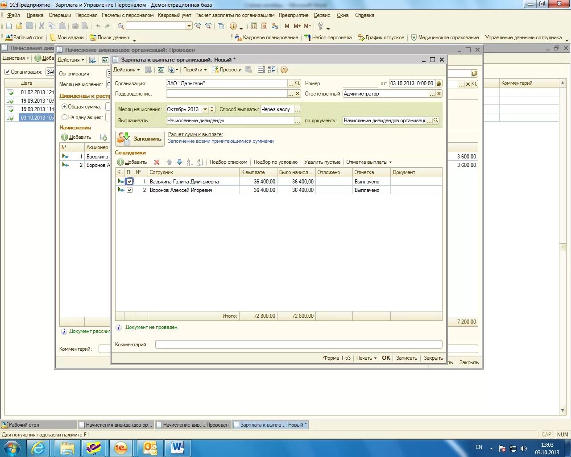Open the Печать dropdown at the bottom

pyautogui.click(x=366, y=358)
